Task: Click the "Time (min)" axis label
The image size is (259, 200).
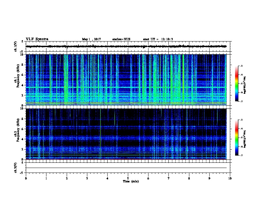Action: point(131,181)
